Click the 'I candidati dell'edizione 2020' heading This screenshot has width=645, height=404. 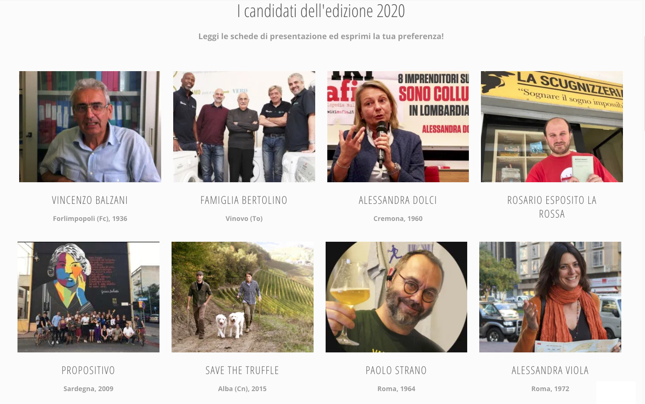(321, 11)
